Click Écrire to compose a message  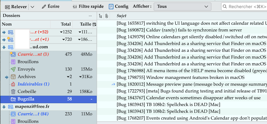tap(50, 6)
